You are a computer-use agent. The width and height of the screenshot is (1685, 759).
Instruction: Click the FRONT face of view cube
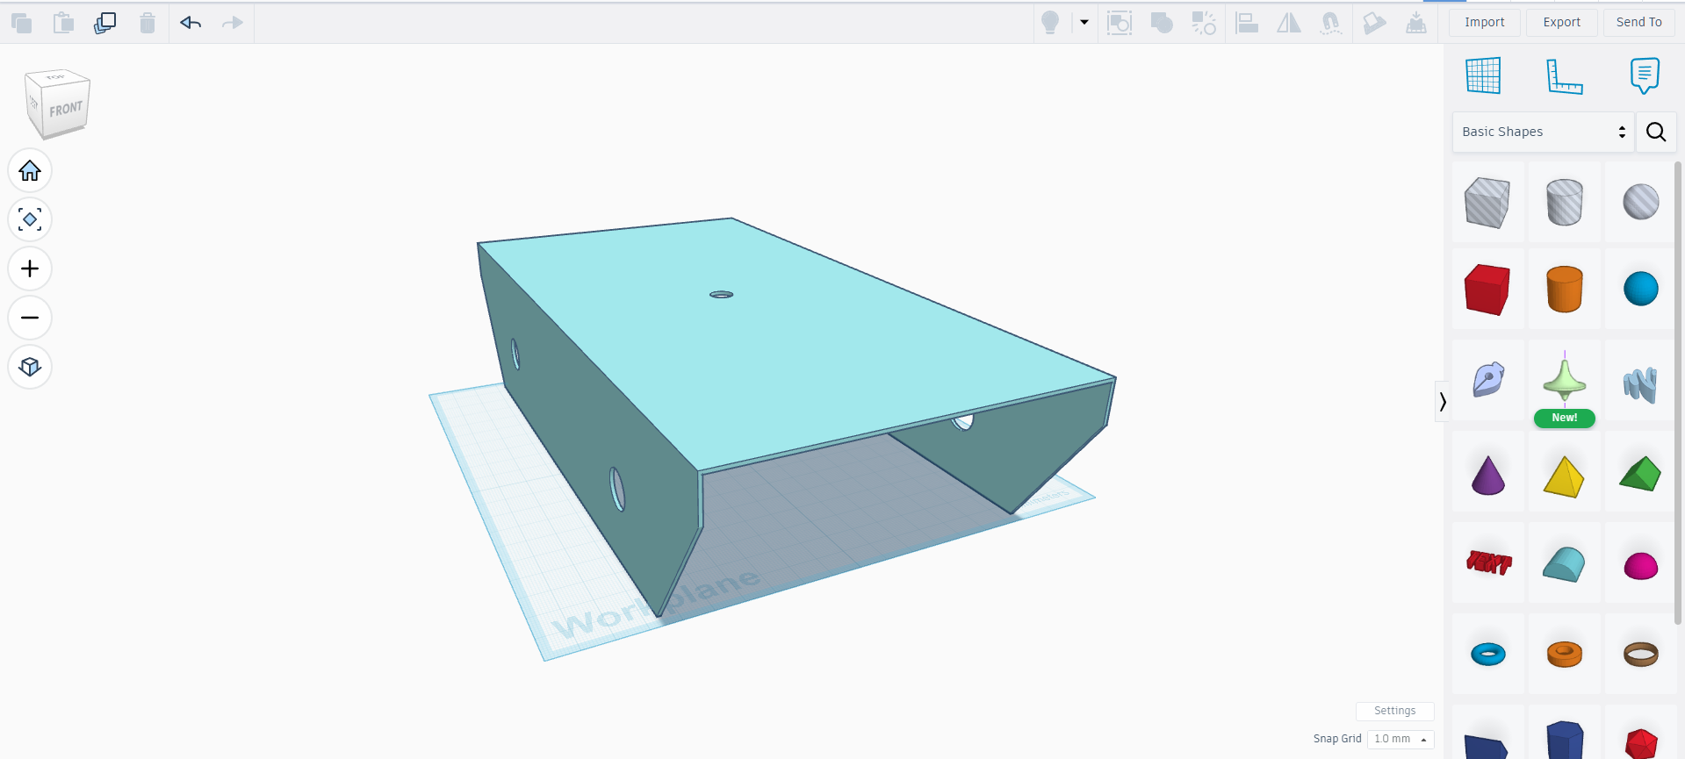66,110
